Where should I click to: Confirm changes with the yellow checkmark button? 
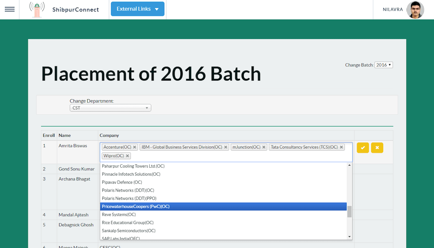coord(363,148)
